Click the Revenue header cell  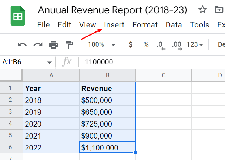pyautogui.click(x=107, y=88)
